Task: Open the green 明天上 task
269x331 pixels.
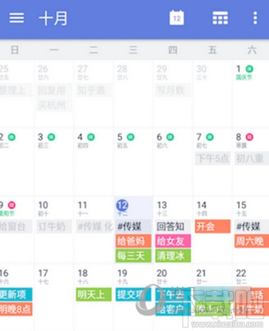Action: tap(93, 295)
